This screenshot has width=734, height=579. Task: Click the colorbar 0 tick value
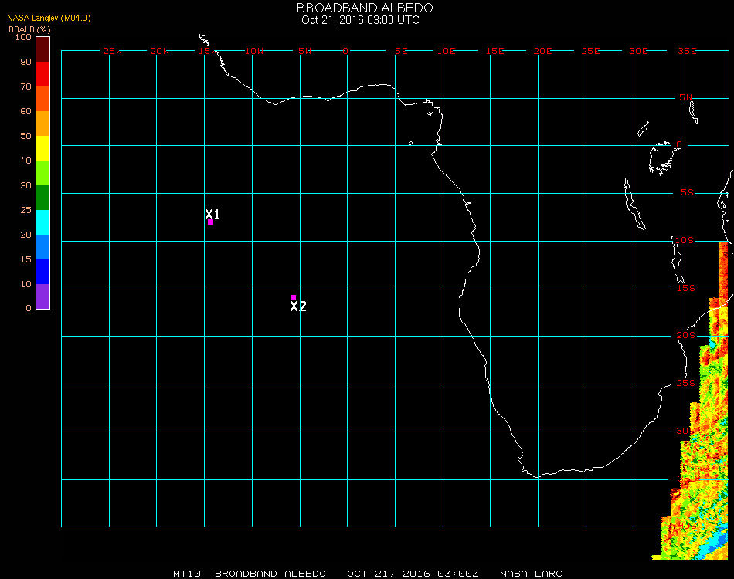coord(29,309)
